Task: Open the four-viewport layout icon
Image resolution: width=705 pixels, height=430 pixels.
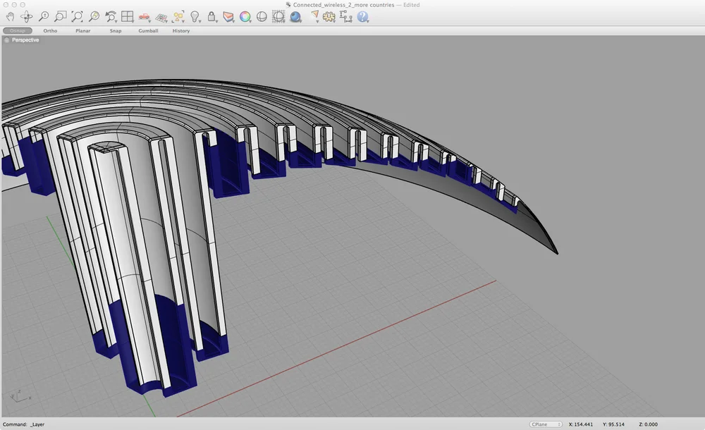Action: [128, 16]
